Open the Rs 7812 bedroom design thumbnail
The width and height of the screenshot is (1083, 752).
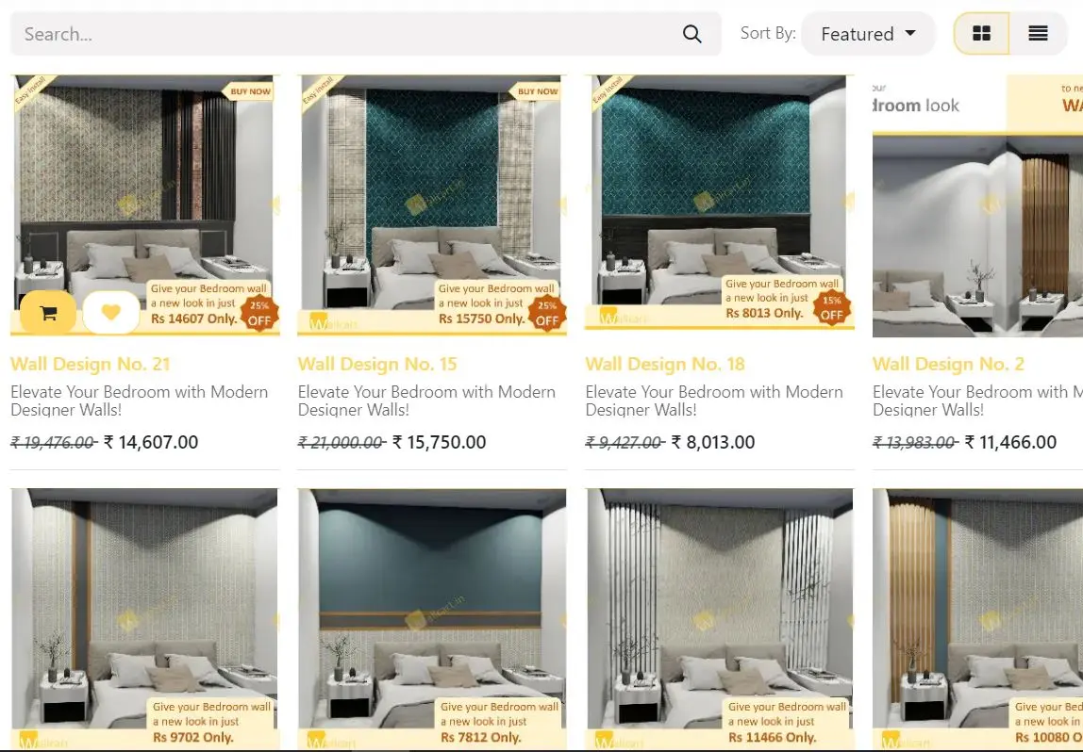[432, 619]
